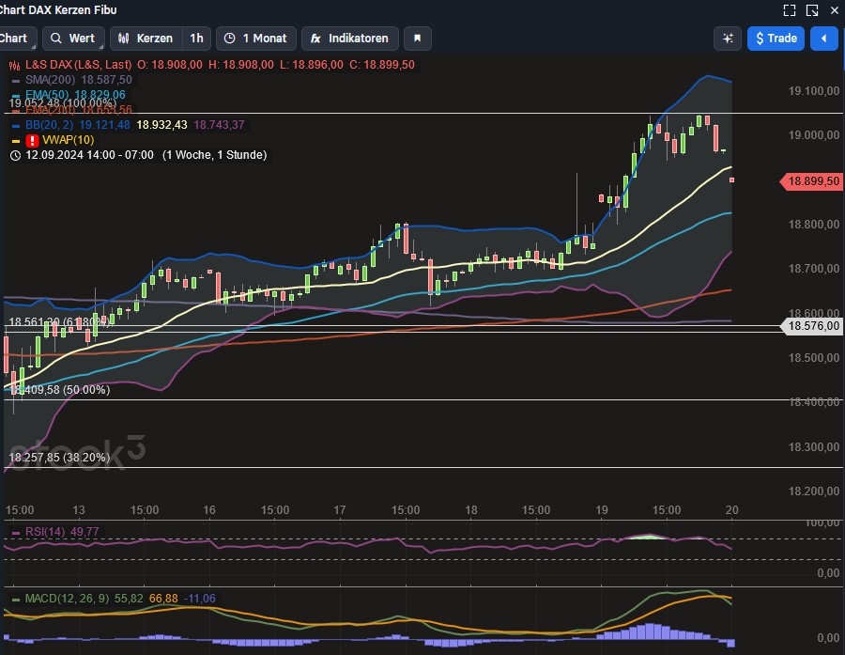The height and width of the screenshot is (655, 845).
Task: Open the Chart dropdown
Action: pyautogui.click(x=14, y=38)
